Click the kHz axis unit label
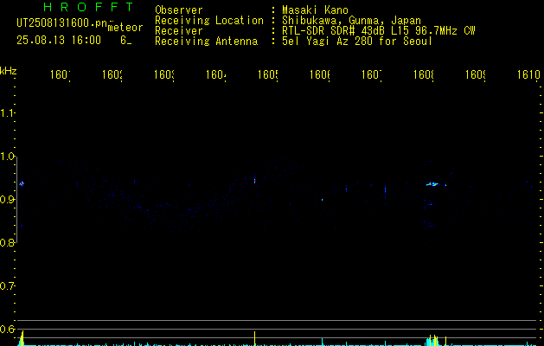This screenshot has width=544, height=346. point(9,72)
